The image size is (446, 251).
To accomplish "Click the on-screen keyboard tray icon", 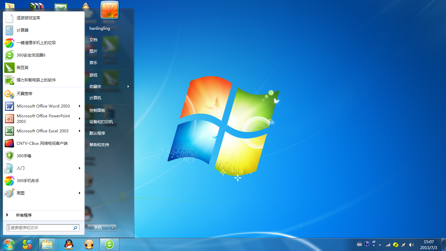I will tap(359, 244).
